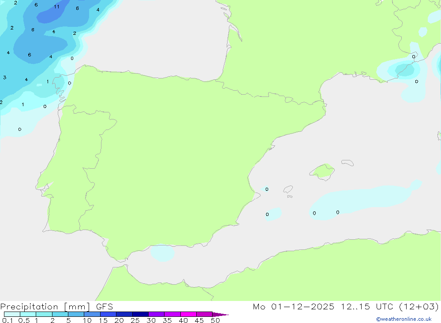Click the legend label '40'
This screenshot has height=323, width=441.
183,320
